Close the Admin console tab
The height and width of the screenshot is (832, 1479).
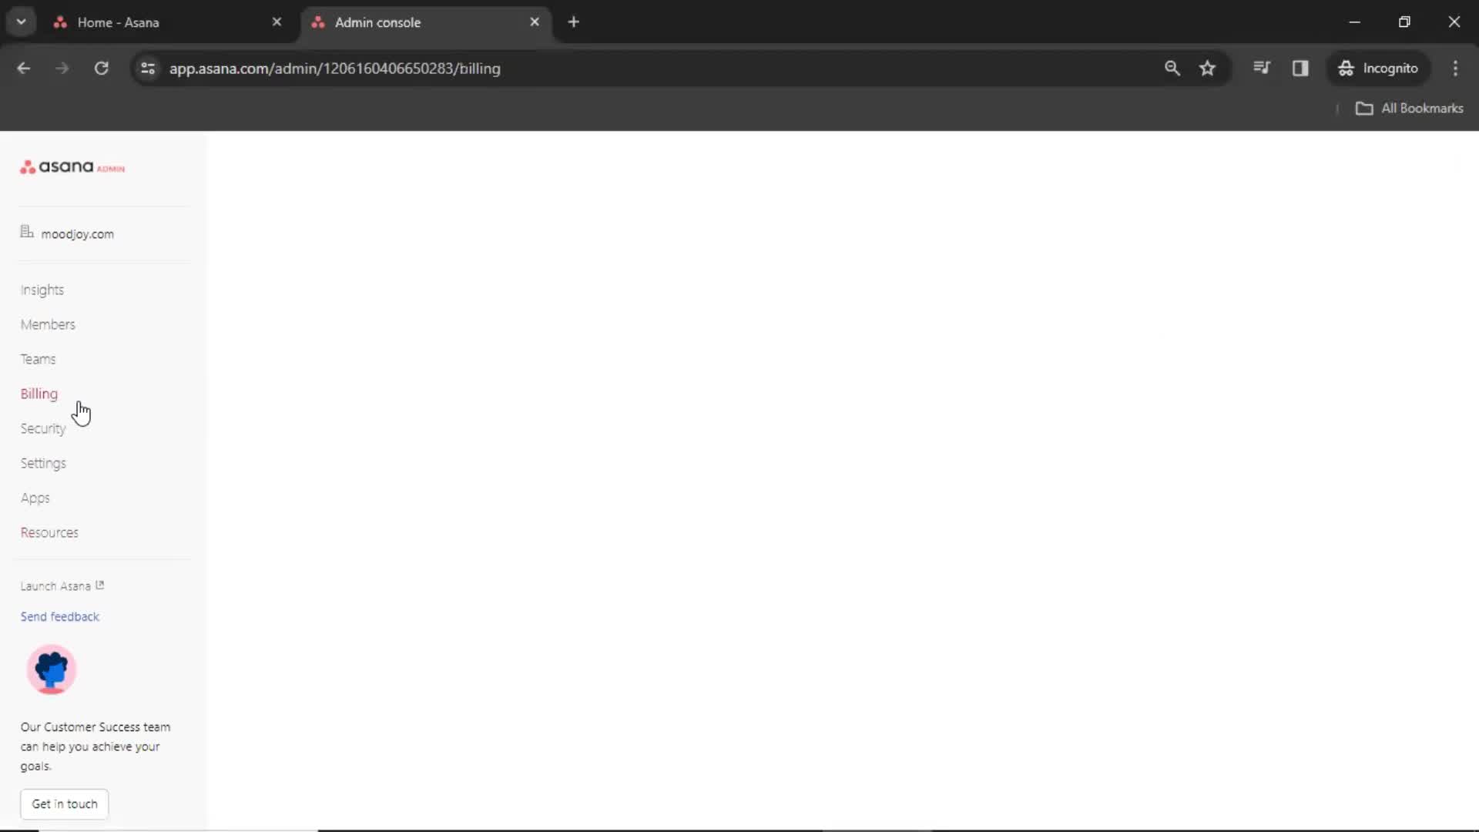coord(535,22)
